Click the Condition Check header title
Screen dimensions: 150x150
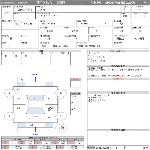pos(14,3)
